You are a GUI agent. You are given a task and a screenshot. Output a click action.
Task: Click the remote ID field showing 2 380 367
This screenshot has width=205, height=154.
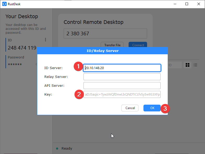(105, 34)
